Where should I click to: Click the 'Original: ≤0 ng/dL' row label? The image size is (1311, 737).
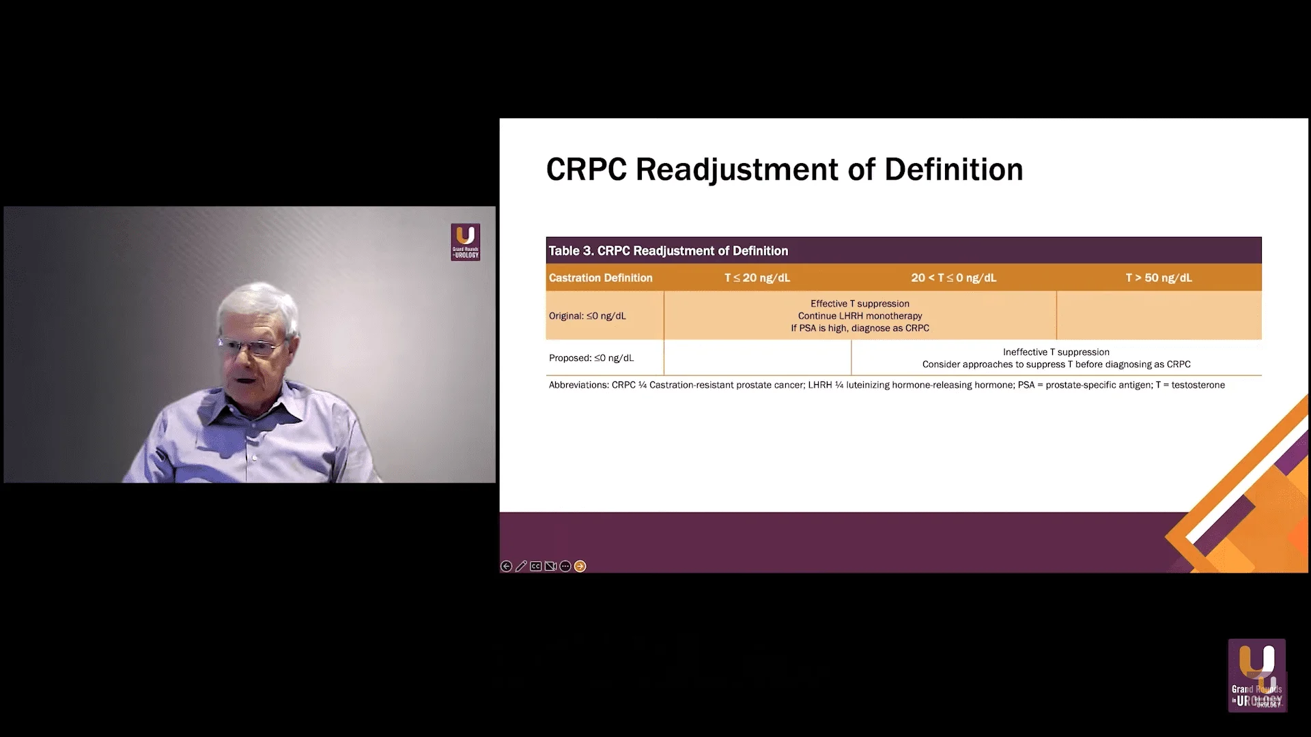587,316
